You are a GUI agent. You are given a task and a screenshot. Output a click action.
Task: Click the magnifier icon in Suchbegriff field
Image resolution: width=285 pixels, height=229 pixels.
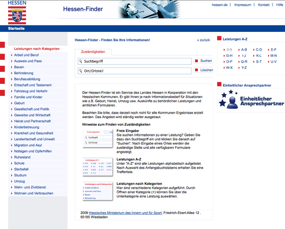pos(80,61)
